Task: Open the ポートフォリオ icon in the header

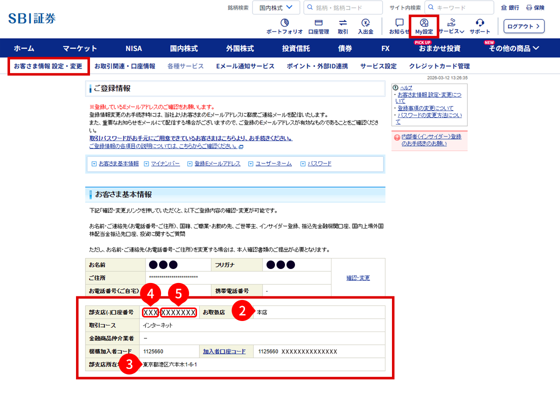Action: pyautogui.click(x=284, y=26)
